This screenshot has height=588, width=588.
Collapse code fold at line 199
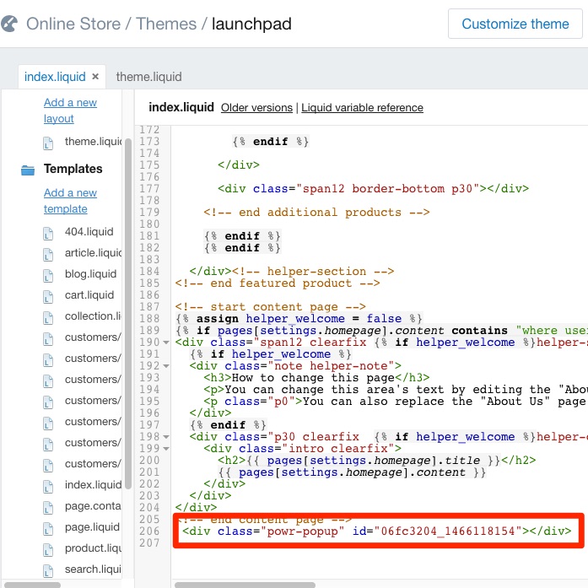(x=165, y=449)
